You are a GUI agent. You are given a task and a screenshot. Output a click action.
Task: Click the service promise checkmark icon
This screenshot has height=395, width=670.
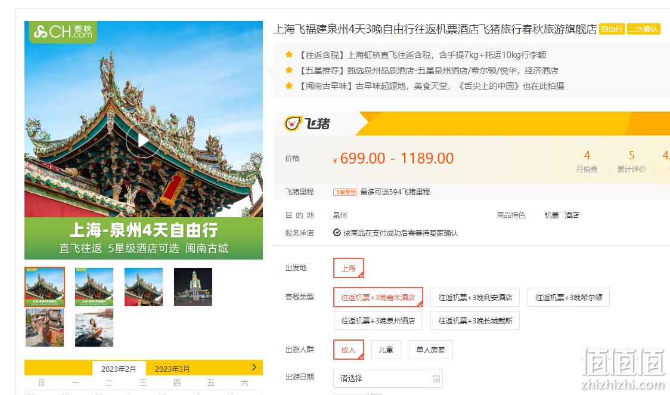click(337, 233)
